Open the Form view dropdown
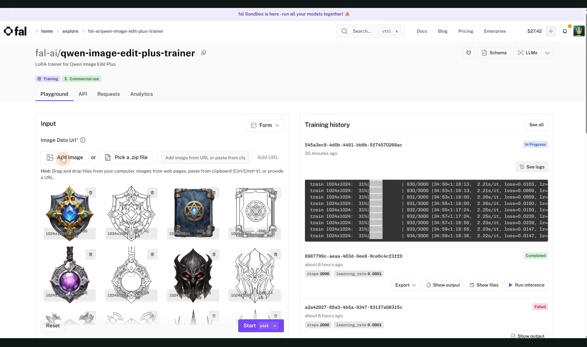 pos(265,125)
